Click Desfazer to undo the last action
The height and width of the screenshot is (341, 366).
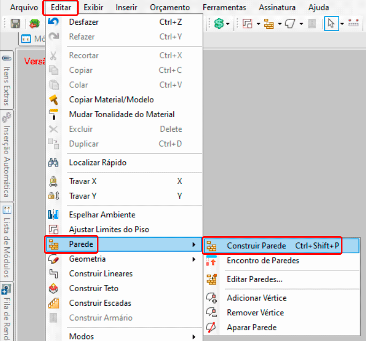coord(84,22)
